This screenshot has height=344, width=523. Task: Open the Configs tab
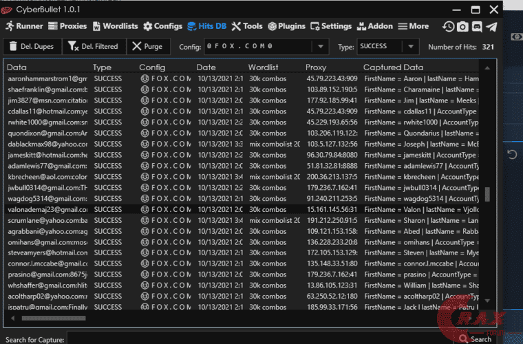[163, 26]
